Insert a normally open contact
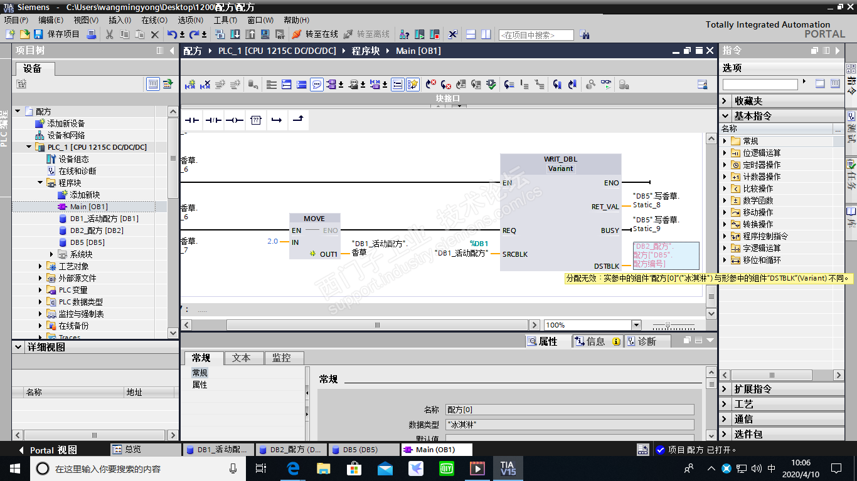857x481 pixels. [191, 120]
